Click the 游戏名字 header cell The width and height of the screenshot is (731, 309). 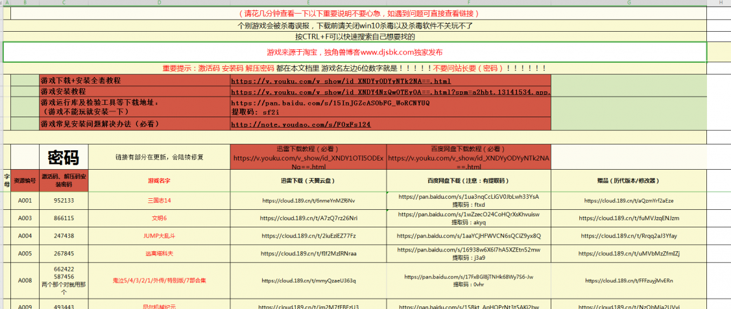coord(159,180)
